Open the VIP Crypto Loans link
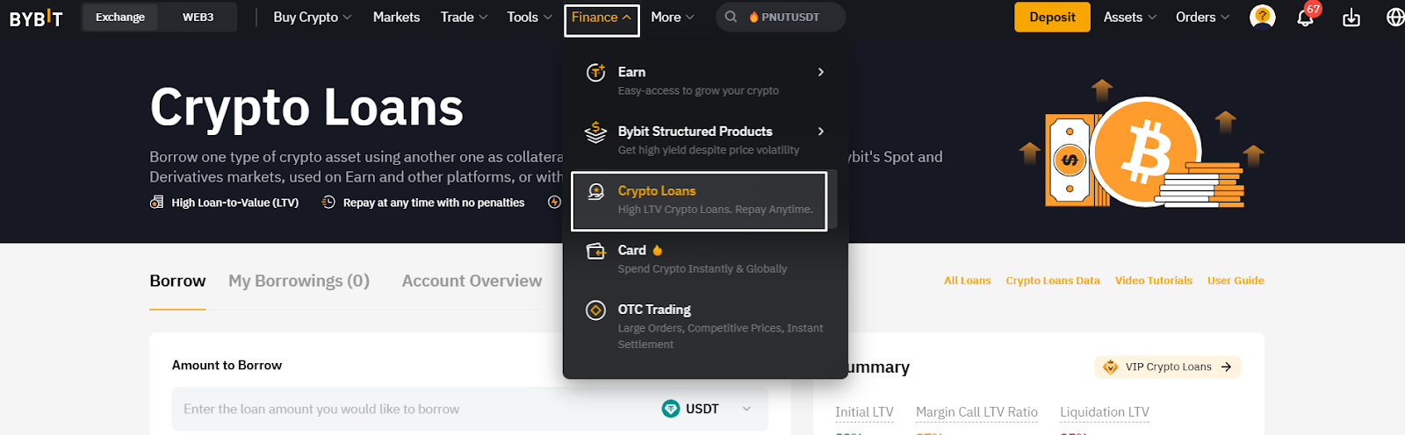Image resolution: width=1405 pixels, height=435 pixels. tap(1168, 367)
